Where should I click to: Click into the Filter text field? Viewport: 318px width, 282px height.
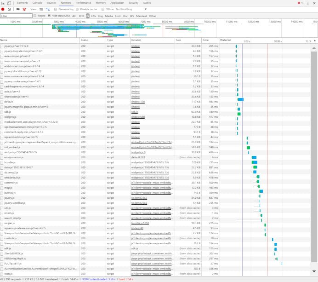click(16, 16)
